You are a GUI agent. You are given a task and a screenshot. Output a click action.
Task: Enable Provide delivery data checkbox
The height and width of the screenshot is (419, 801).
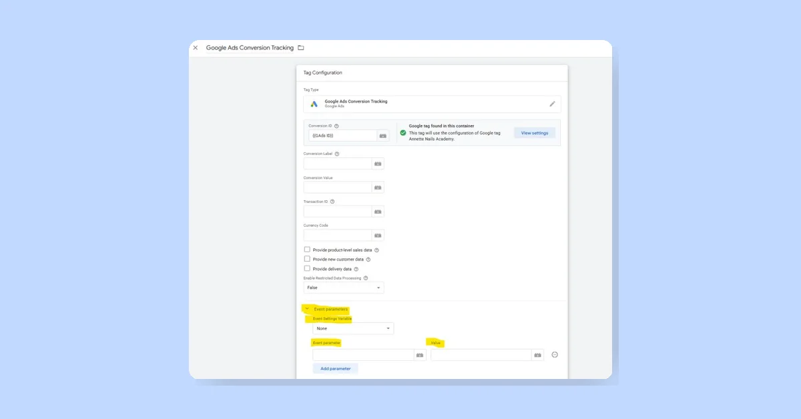307,268
